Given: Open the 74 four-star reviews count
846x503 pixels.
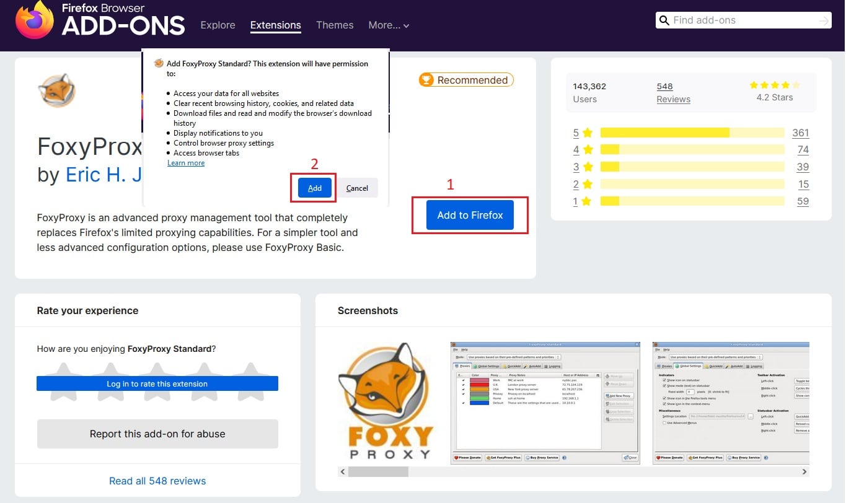Looking at the screenshot, I should pyautogui.click(x=803, y=149).
